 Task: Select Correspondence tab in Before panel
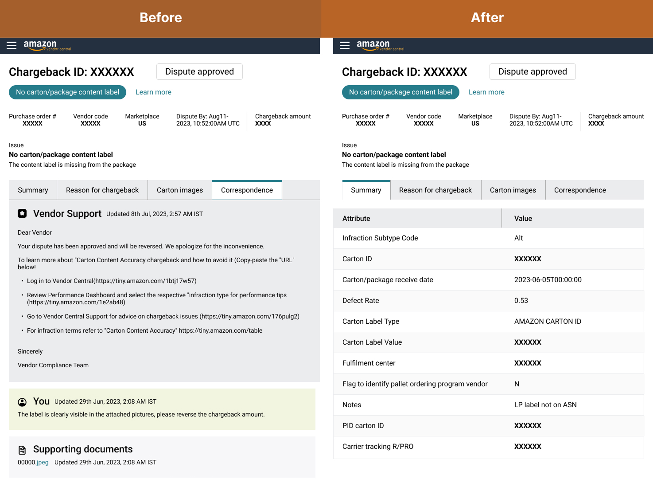(x=247, y=190)
